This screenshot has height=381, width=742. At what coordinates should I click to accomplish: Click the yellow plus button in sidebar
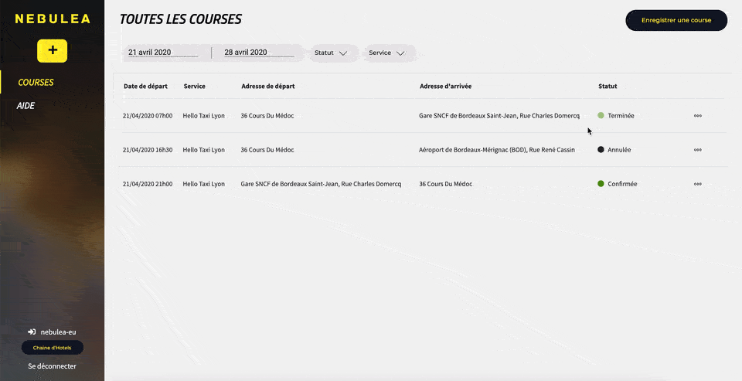(x=53, y=51)
